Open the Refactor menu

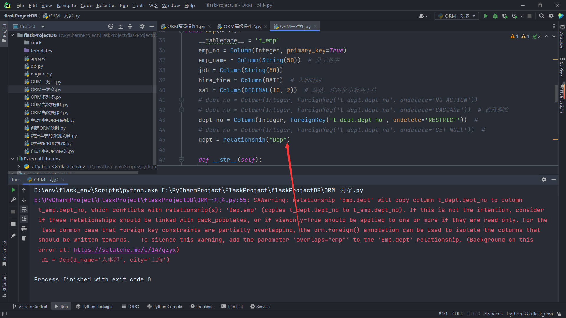point(106,5)
